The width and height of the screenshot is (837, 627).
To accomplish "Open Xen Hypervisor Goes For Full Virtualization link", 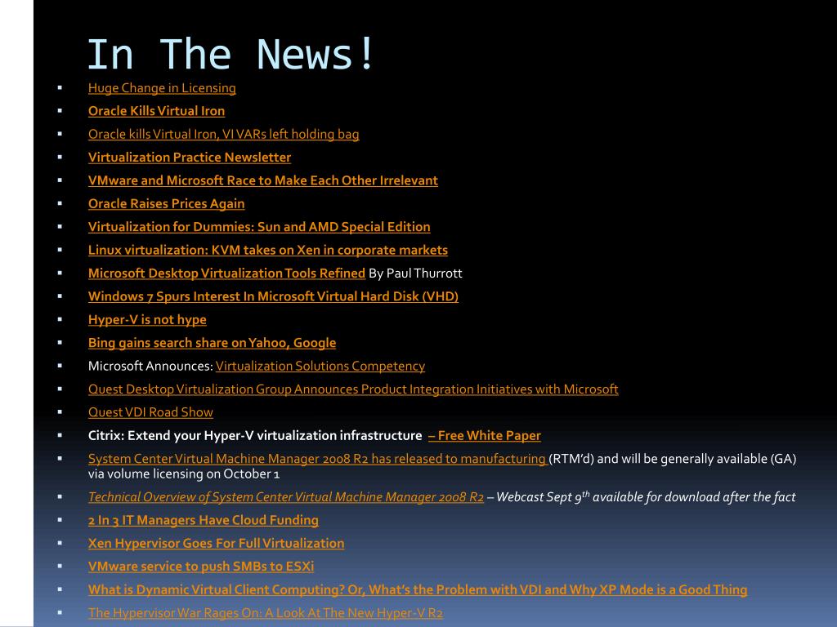I will [216, 543].
